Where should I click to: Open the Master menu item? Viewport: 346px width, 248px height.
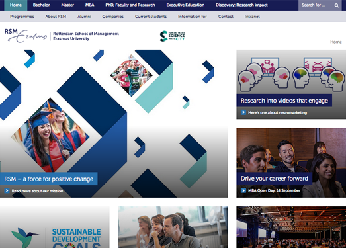[x=67, y=5]
